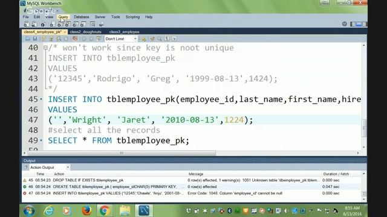Click line 47 with 'Wright' values
The image size is (387, 217).
(x=151, y=120)
